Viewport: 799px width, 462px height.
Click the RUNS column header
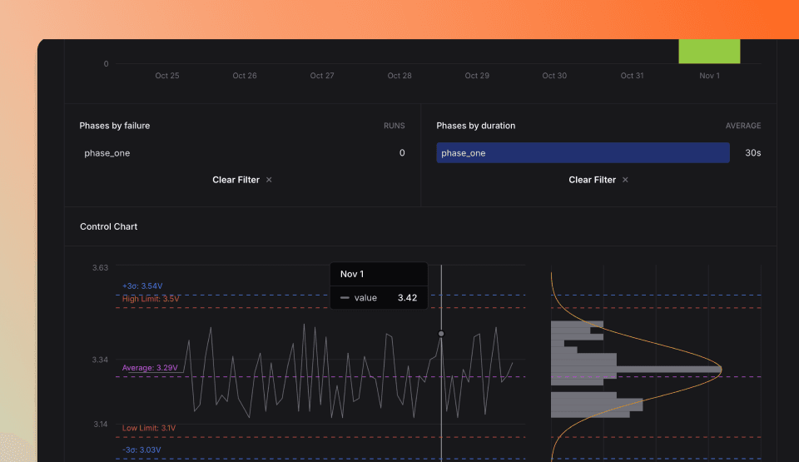pyautogui.click(x=395, y=126)
